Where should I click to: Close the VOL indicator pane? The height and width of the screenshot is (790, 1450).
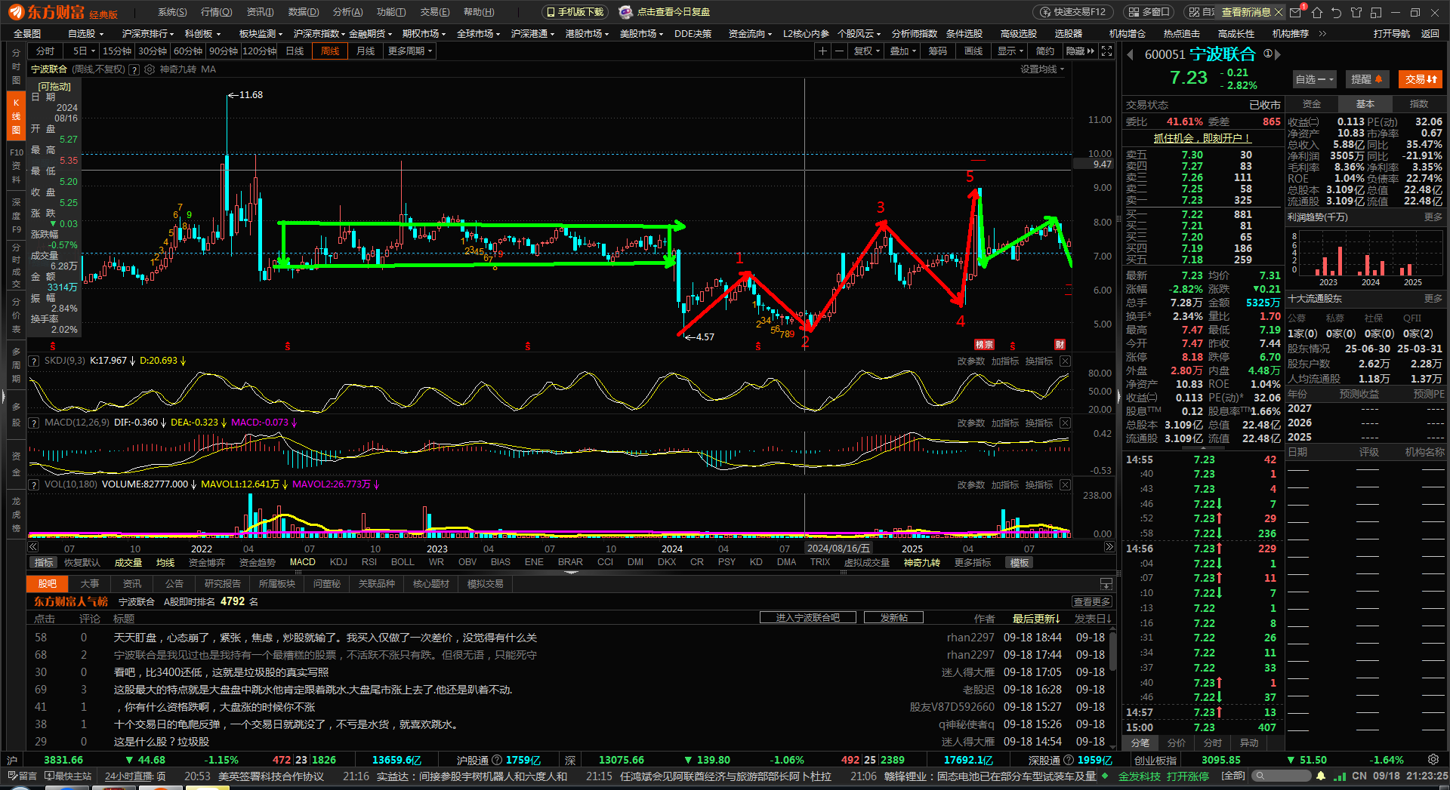[x=1065, y=485]
